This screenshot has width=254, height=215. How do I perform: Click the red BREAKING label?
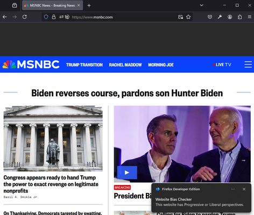(x=122, y=188)
